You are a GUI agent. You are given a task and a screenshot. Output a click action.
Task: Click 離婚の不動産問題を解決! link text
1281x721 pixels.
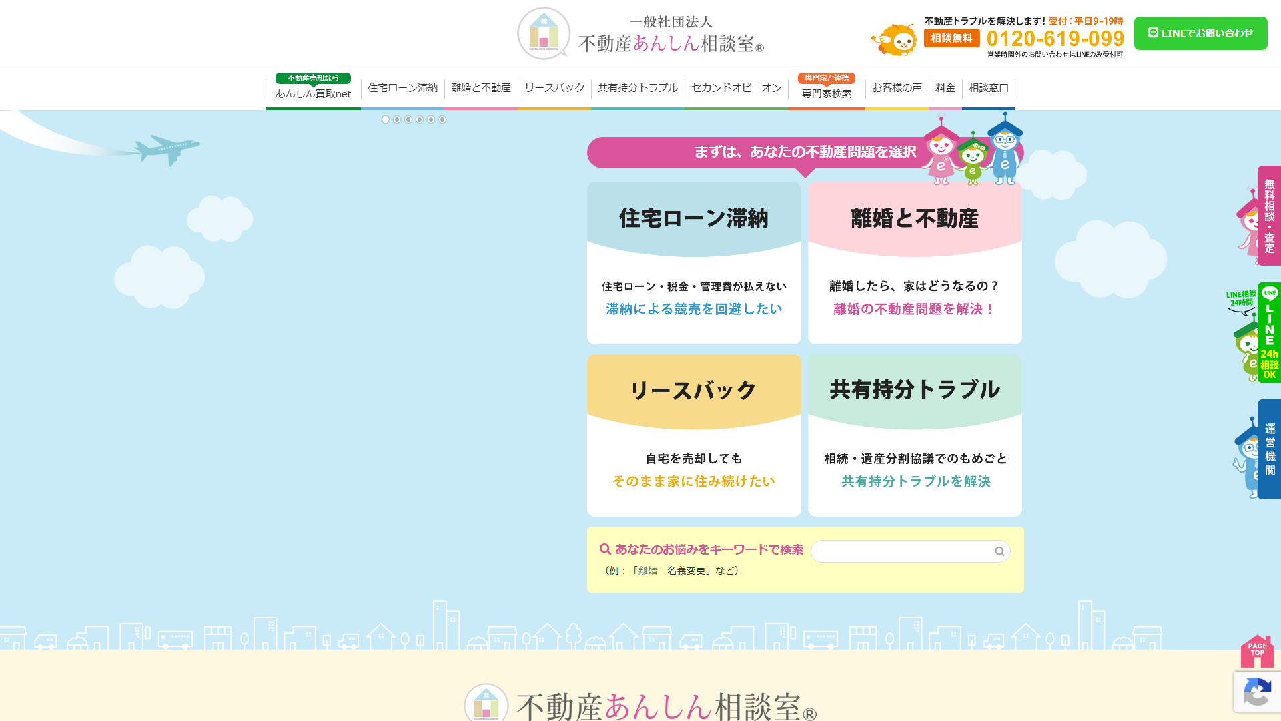point(915,309)
